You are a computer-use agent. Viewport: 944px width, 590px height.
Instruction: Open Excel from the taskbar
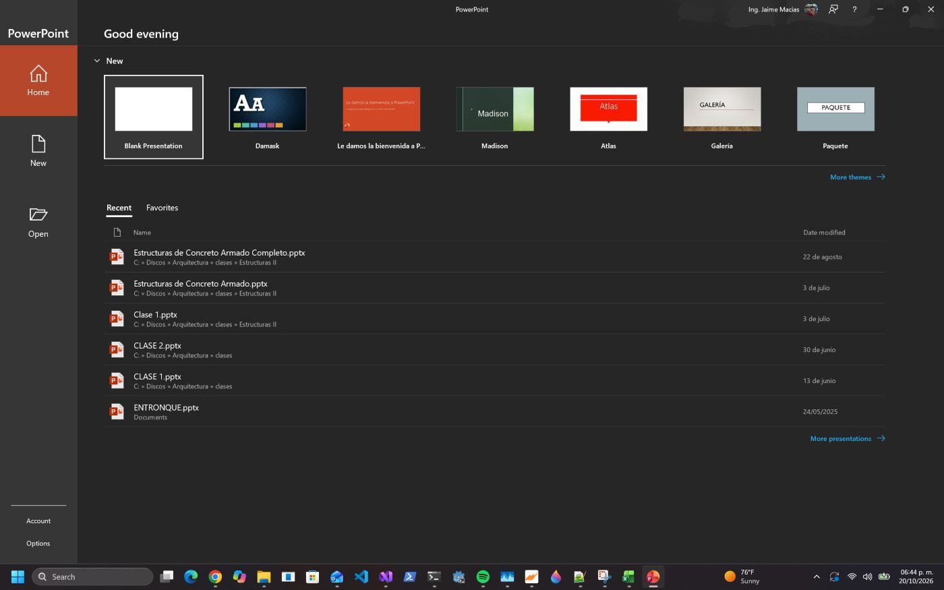coord(628,577)
